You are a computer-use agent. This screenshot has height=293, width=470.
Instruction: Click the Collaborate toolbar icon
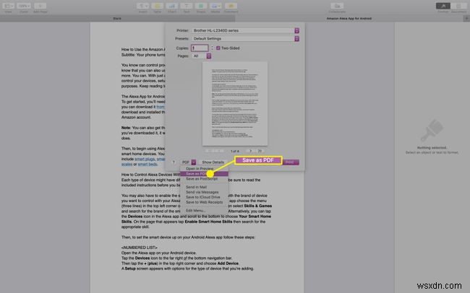pyautogui.click(x=337, y=6)
